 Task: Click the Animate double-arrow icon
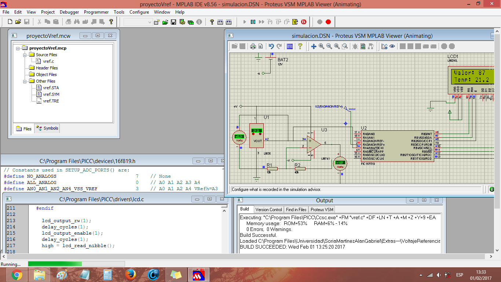262,22
